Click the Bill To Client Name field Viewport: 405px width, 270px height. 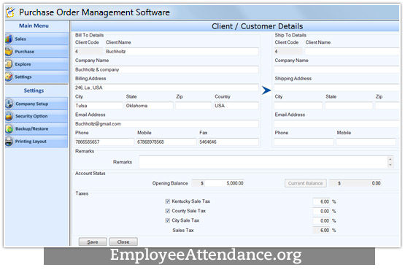pos(182,51)
